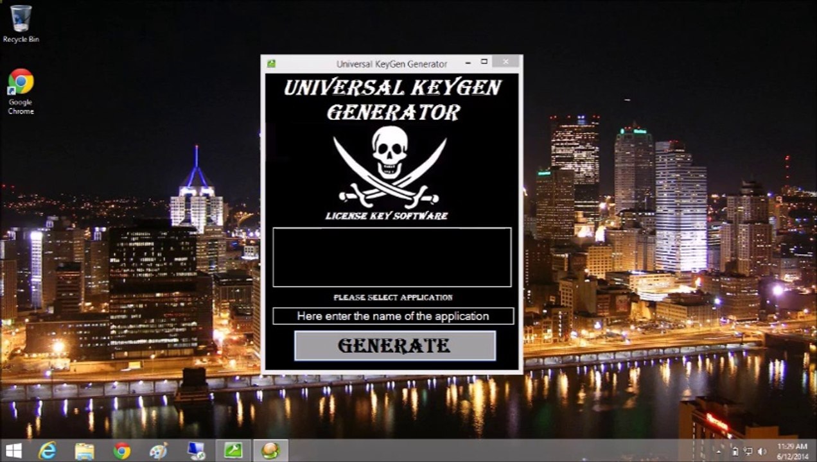Show hidden system tray icons
This screenshot has height=462, width=817.
coord(719,451)
